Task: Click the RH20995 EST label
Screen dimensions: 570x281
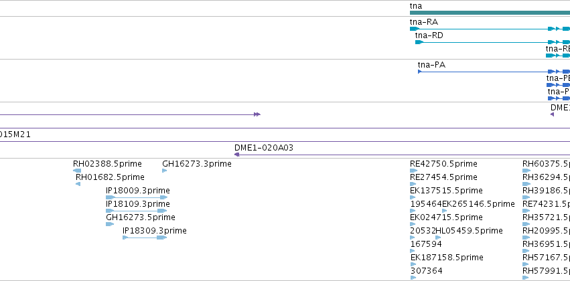Action: [546, 231]
